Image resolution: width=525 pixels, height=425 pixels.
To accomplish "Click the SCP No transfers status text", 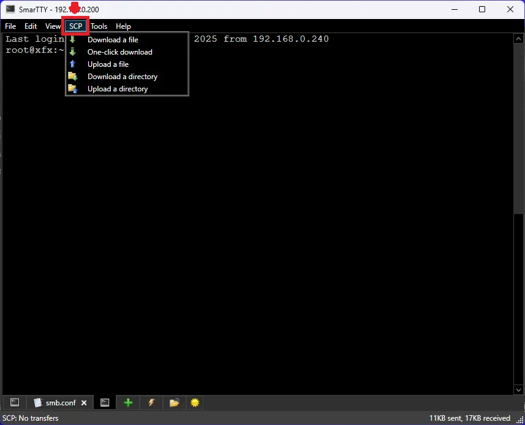I will click(31, 418).
